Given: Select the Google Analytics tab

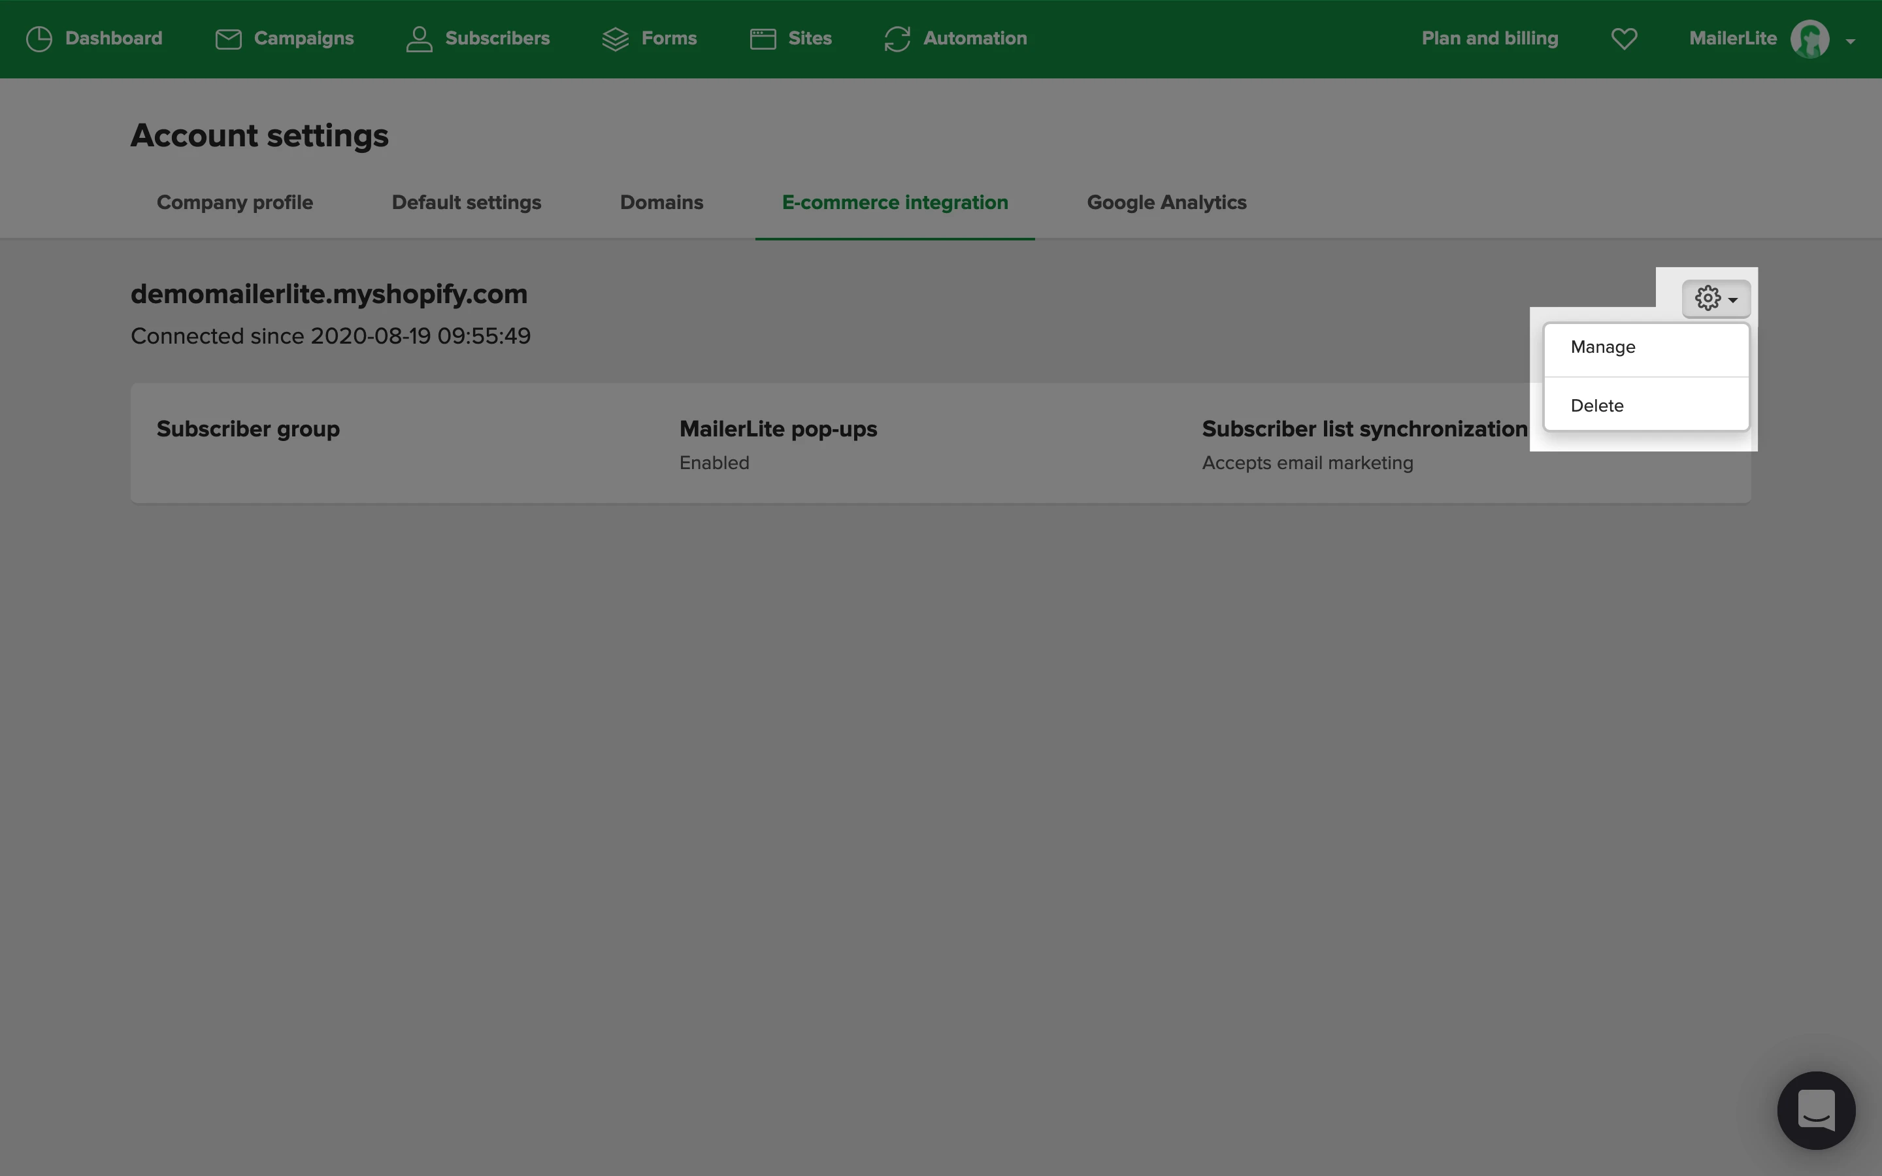Looking at the screenshot, I should [x=1166, y=203].
